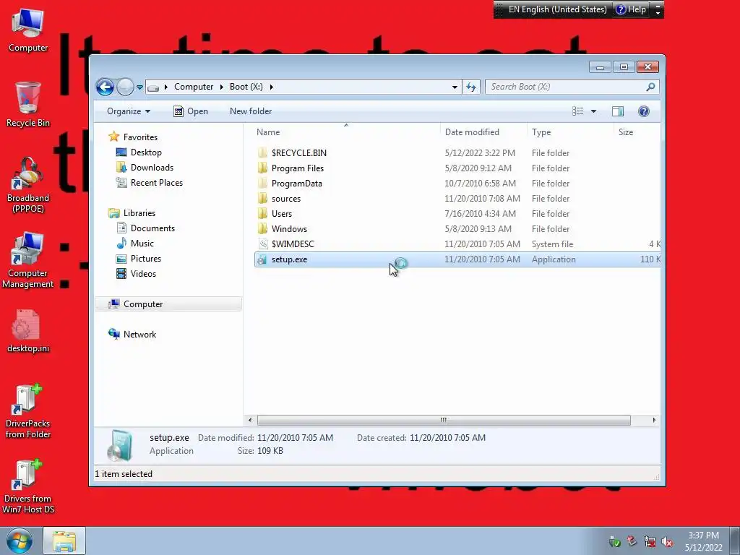Expand the arrow after Computer breadcrumb
This screenshot has height=555, width=740.
[x=221, y=87]
